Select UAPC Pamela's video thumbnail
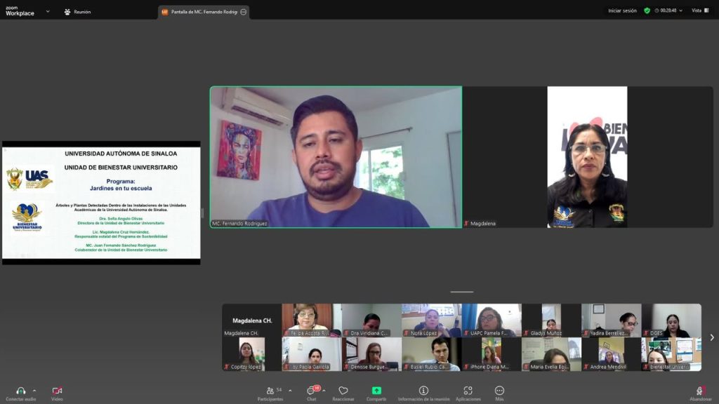Image resolution: width=719 pixels, height=404 pixels. point(492,320)
